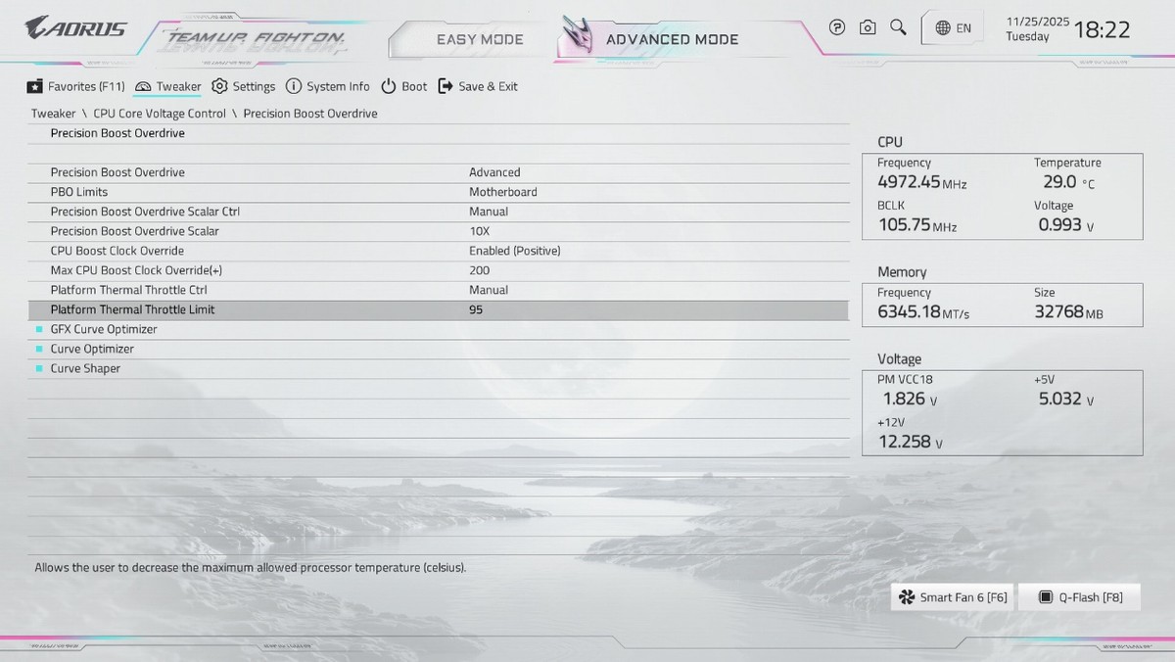Change the Scalar value 10X

coord(479,231)
